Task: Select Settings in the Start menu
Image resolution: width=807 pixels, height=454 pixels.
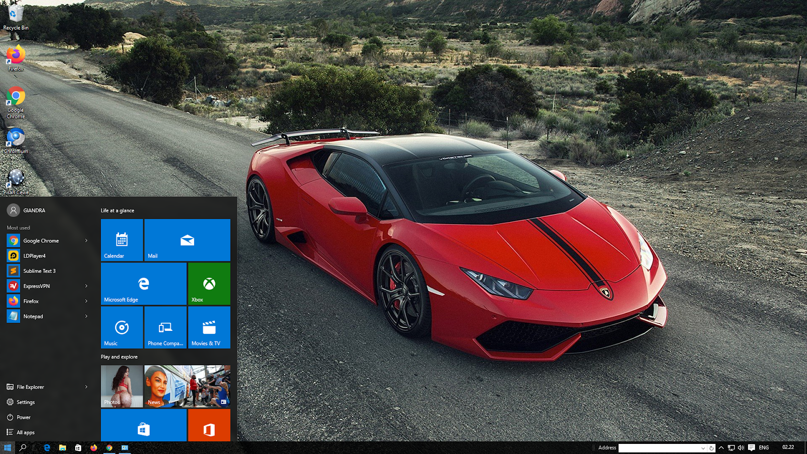Action: (x=24, y=402)
